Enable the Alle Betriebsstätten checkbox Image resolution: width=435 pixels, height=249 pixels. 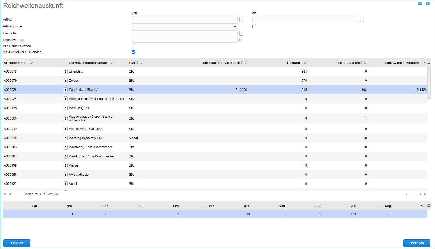(133, 46)
